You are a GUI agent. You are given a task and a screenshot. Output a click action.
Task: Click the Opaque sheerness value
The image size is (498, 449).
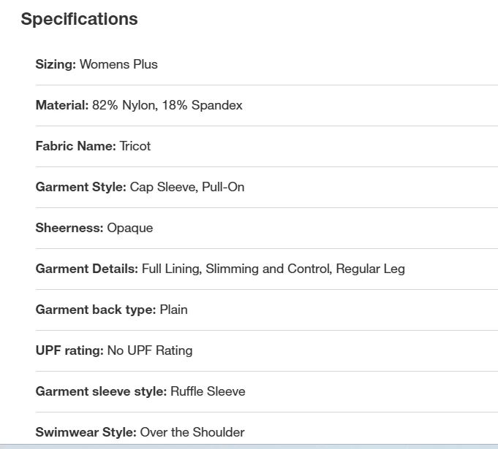pyautogui.click(x=130, y=228)
